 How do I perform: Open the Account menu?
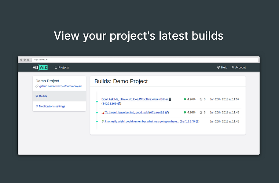pos(239,67)
